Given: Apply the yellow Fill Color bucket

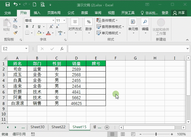Looking at the screenshot, I should pos(39,33).
